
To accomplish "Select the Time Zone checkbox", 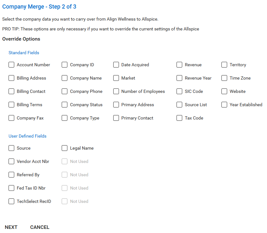I will tap(224, 78).
